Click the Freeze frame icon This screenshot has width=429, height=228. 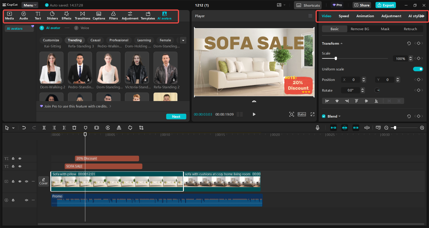point(97,128)
